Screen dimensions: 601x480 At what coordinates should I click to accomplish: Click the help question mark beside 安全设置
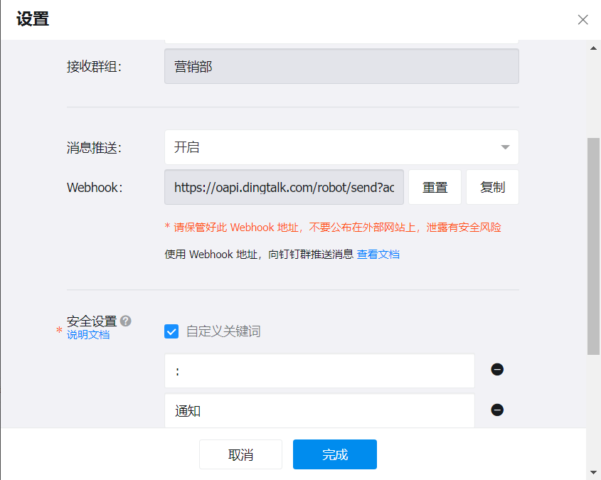pyautogui.click(x=126, y=321)
